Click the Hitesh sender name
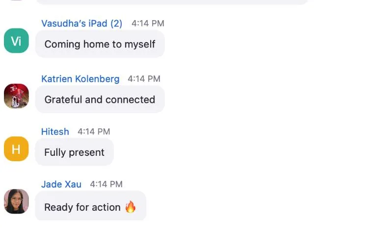The width and height of the screenshot is (368, 245). point(55,131)
